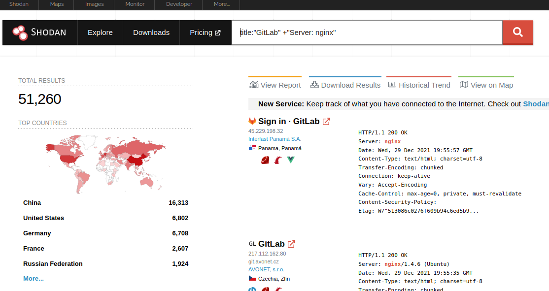Open external link icon beside GitLab result

(x=291, y=244)
